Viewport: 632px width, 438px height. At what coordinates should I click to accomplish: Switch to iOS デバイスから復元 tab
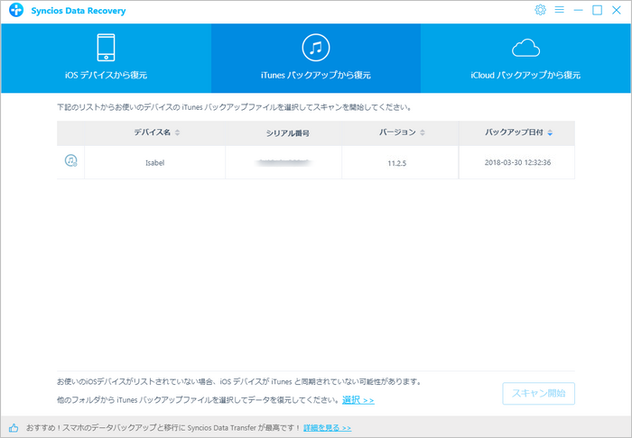coord(106,59)
